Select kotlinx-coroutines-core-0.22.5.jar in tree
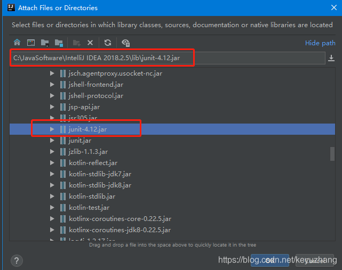This screenshot has width=342, height=270. [x=120, y=219]
